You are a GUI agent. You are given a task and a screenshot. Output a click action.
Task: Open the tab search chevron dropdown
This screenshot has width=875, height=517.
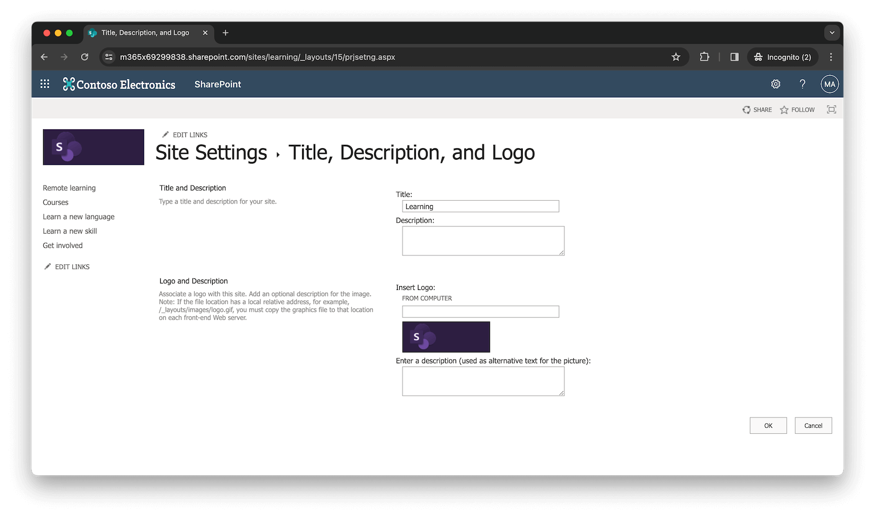point(832,32)
